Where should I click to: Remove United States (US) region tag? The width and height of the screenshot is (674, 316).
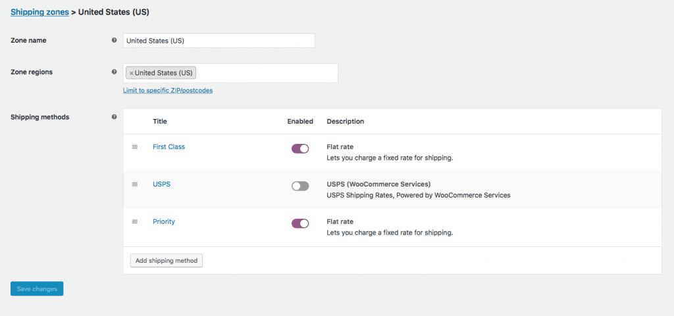pos(131,73)
